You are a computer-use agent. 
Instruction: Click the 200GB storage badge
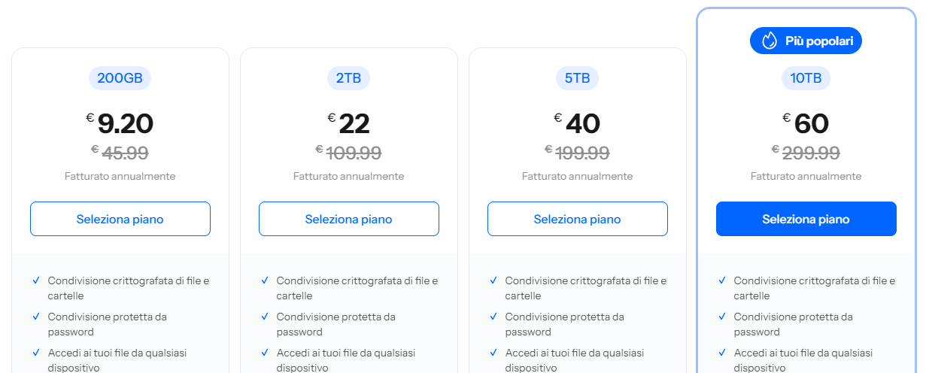[120, 78]
